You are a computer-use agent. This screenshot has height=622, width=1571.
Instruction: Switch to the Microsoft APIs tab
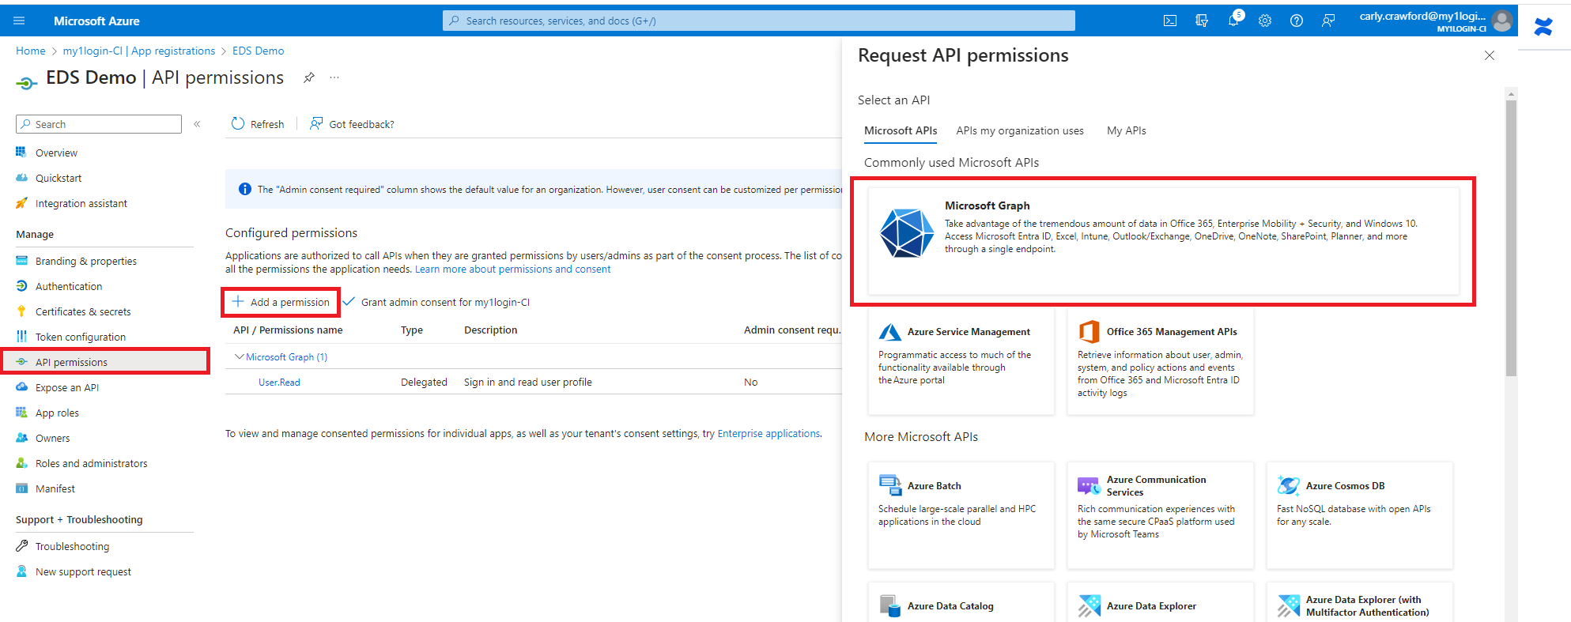point(901,130)
